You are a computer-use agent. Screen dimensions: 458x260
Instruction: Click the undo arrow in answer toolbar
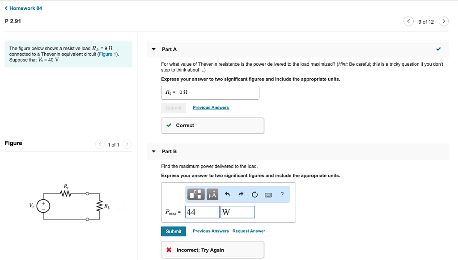click(227, 194)
